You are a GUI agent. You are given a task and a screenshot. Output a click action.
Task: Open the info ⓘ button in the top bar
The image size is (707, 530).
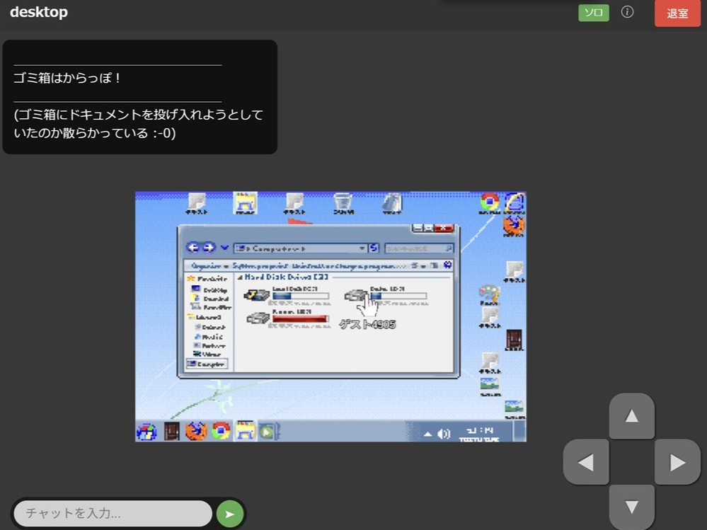[627, 11]
